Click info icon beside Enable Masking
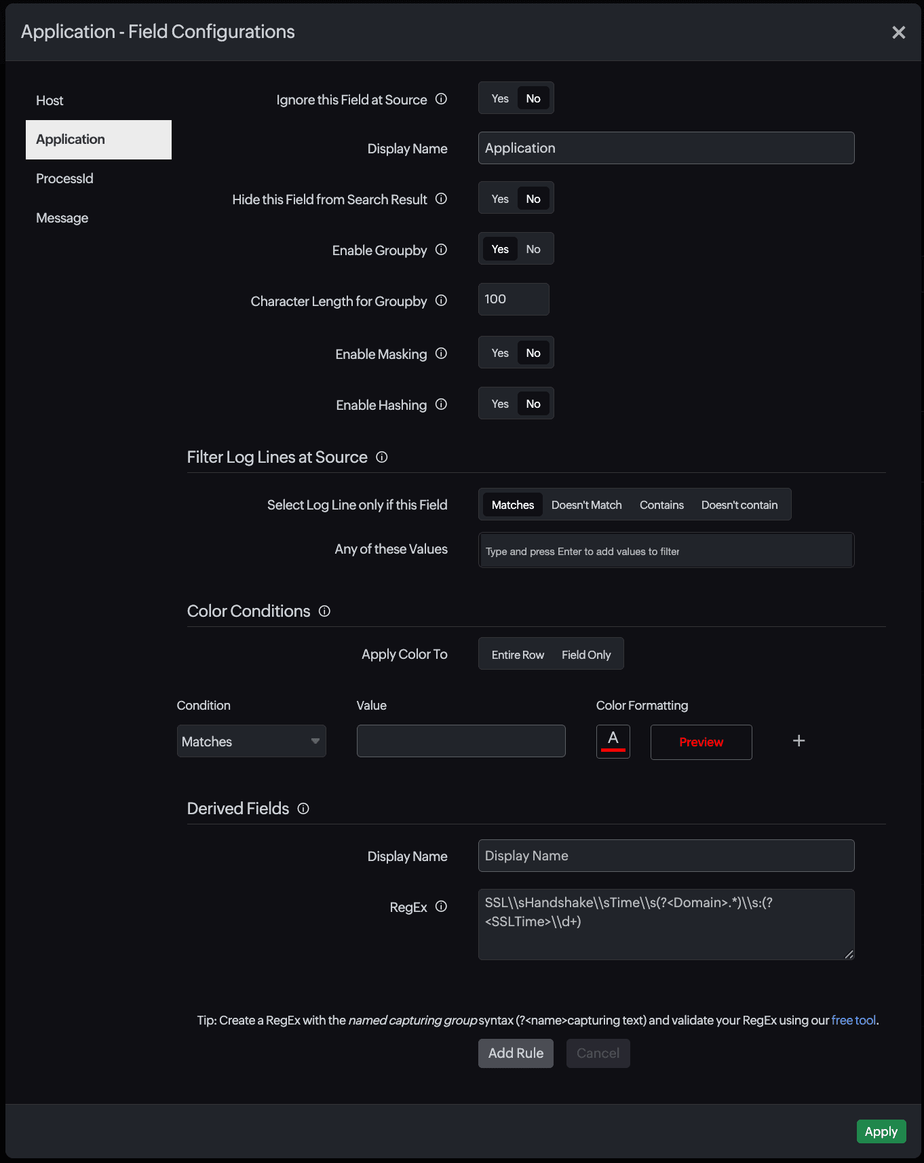 point(441,354)
